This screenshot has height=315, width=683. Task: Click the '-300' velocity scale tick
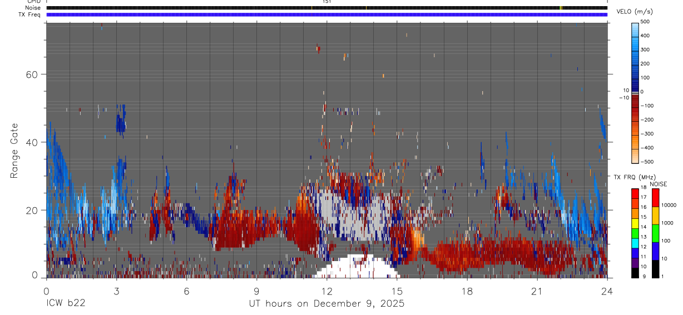(647, 134)
